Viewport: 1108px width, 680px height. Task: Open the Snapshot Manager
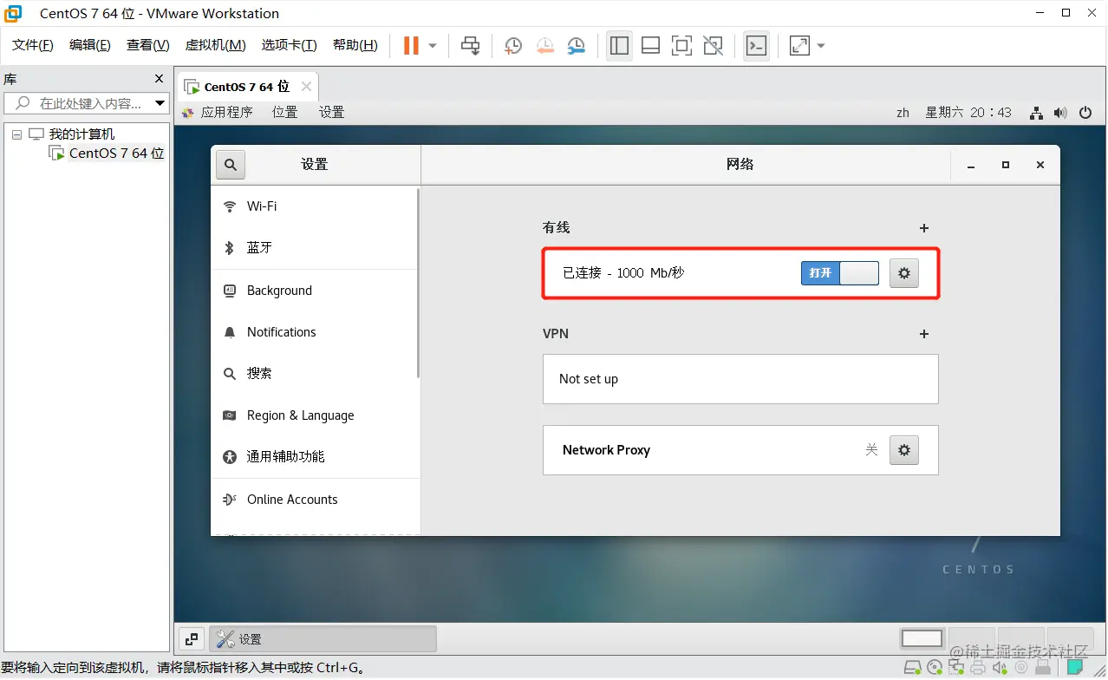click(x=576, y=45)
